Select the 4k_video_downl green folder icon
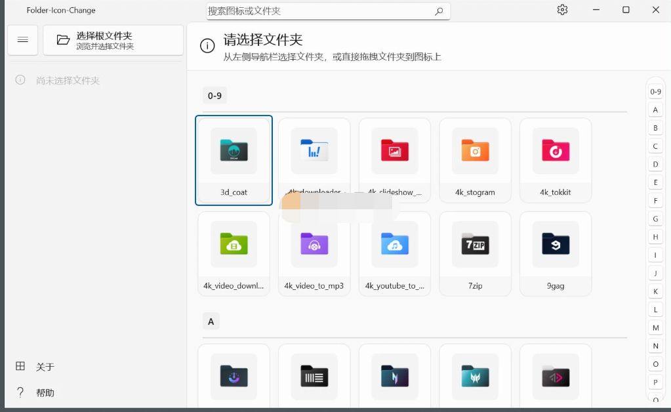The height and width of the screenshot is (412, 671). [234, 245]
